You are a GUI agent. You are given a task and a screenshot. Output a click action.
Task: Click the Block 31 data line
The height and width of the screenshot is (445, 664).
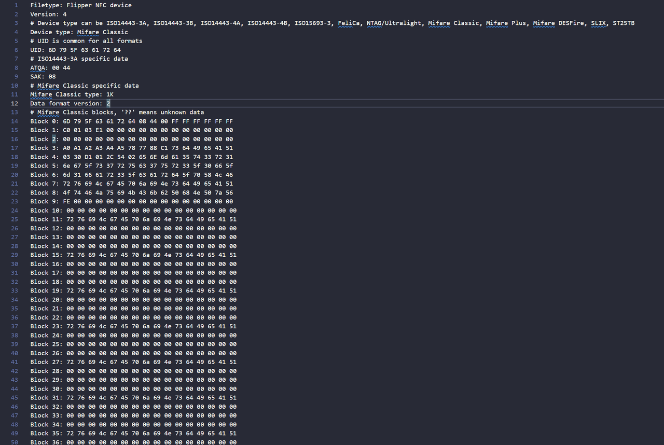point(133,397)
